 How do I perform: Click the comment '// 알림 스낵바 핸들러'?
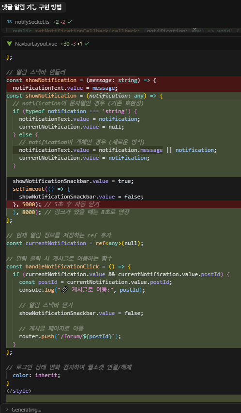(36, 72)
